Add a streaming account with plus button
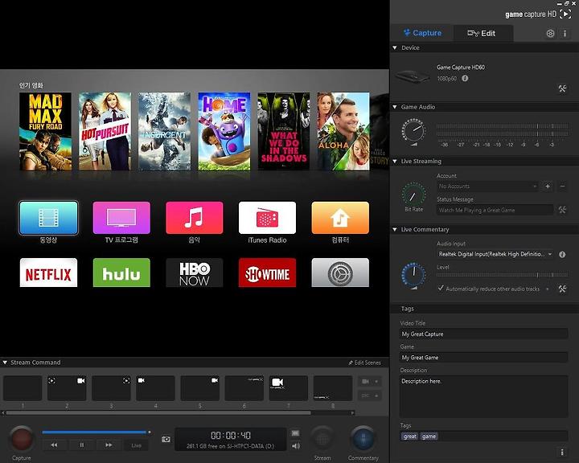The image size is (579, 463). click(x=548, y=186)
